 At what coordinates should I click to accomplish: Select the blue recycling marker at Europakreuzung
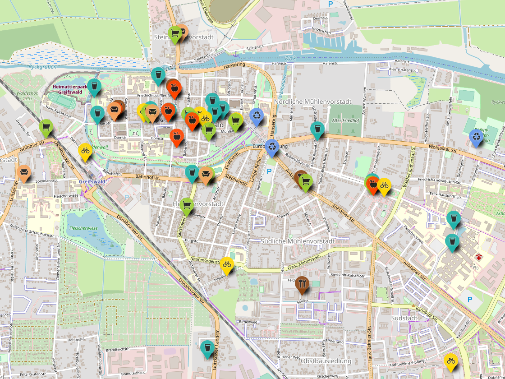(272, 146)
